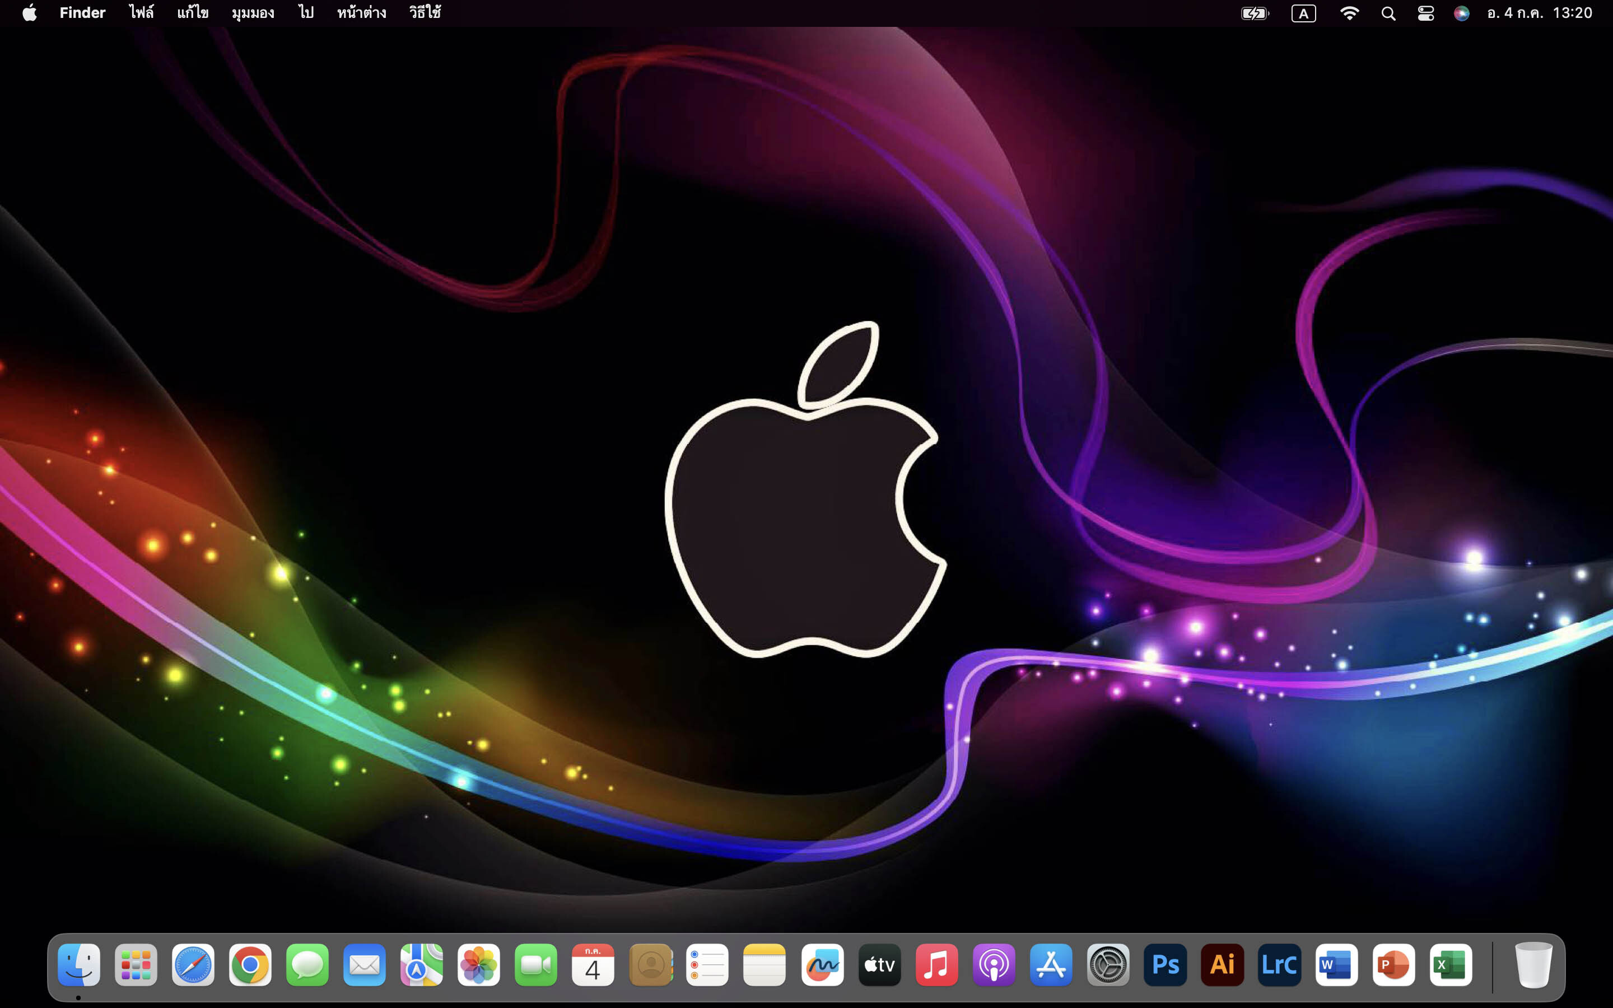Open System Settings gear icon

[x=1108, y=965]
